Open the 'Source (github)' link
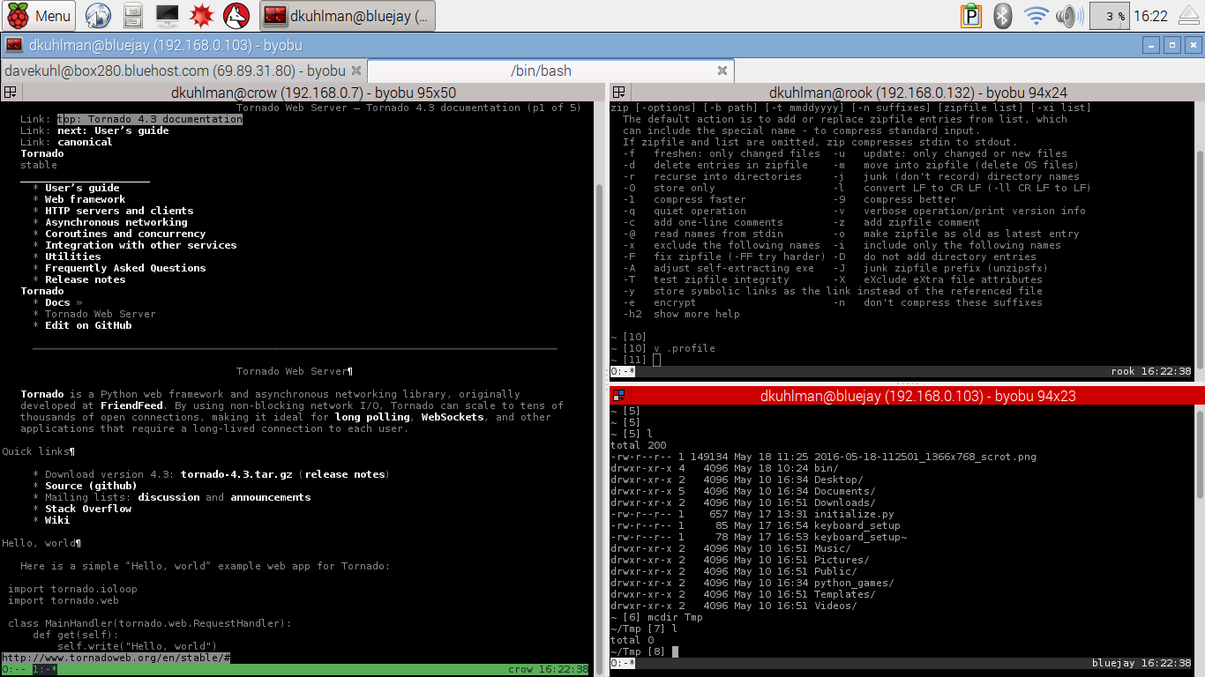This screenshot has width=1205, height=677. coord(91,486)
